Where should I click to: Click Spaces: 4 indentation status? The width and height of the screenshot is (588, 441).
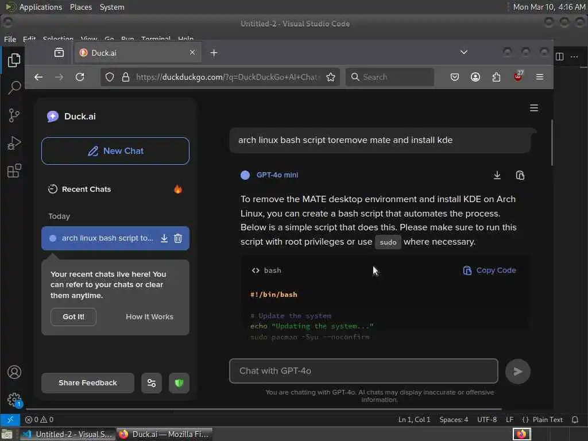[x=454, y=420]
